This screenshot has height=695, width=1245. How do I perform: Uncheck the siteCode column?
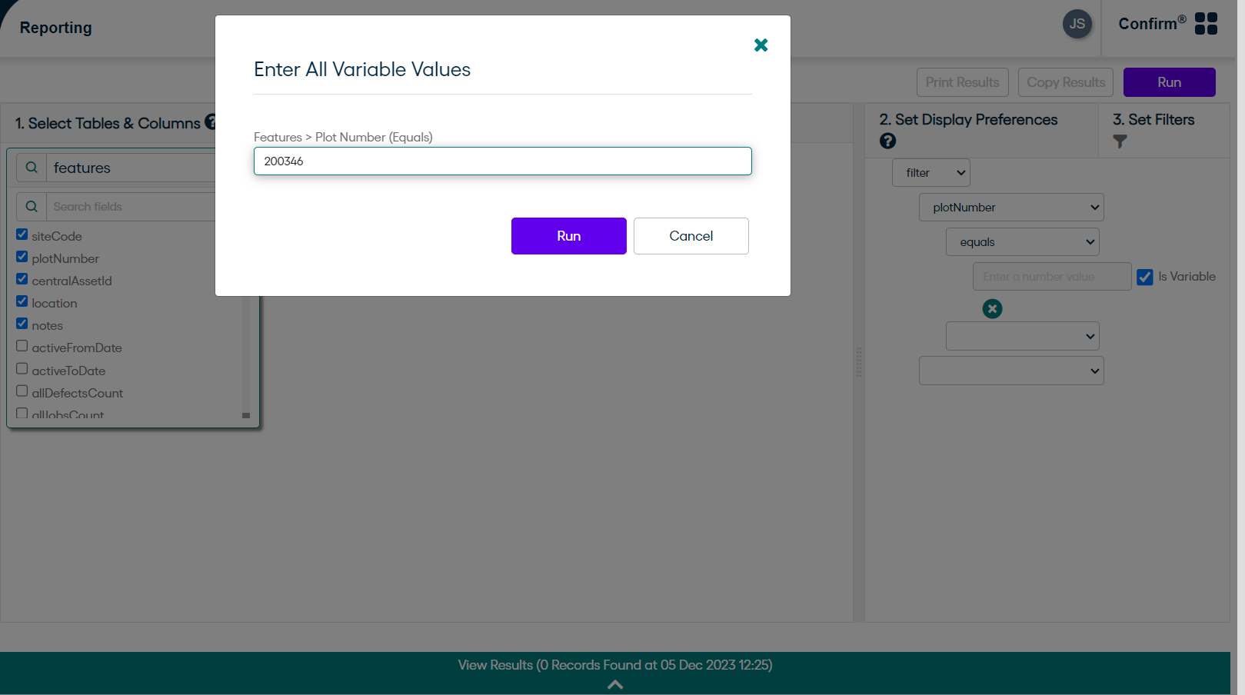pyautogui.click(x=22, y=234)
